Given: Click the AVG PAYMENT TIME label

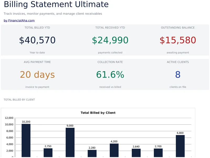Looking at the screenshot, I should click(x=37, y=62).
